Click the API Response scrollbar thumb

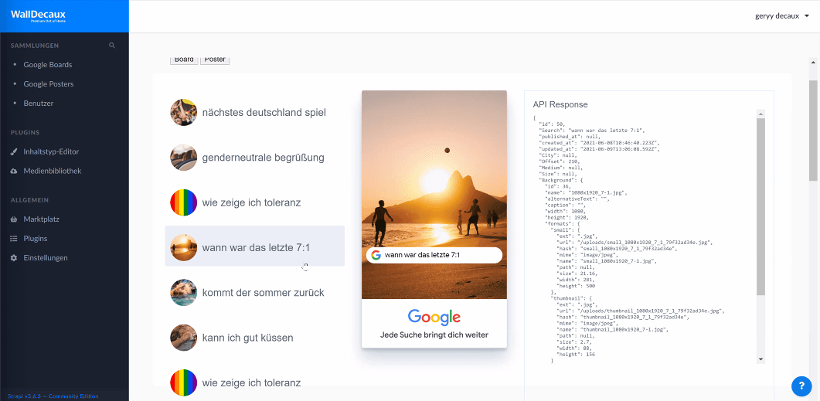(761, 206)
